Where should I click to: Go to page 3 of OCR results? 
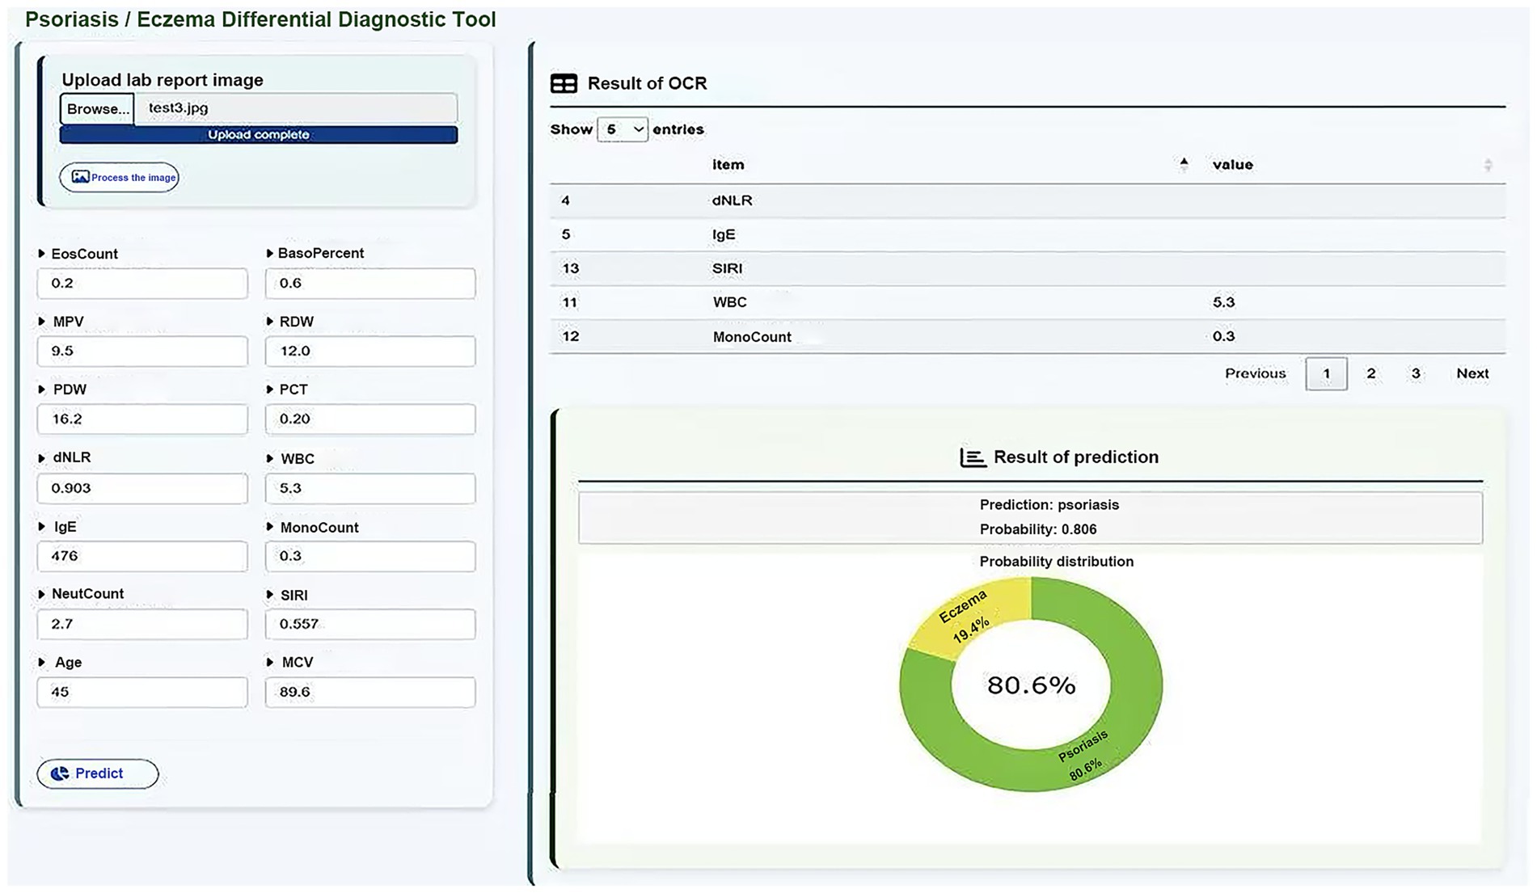tap(1415, 373)
